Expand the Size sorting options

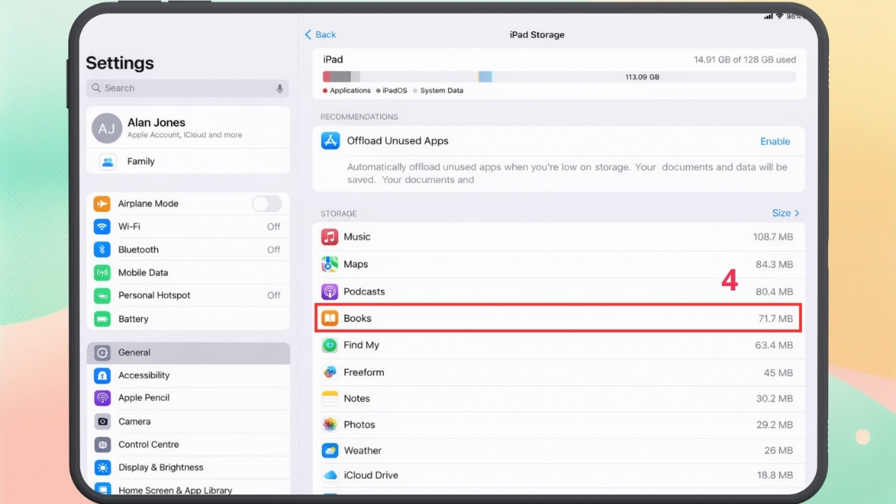[x=785, y=213]
